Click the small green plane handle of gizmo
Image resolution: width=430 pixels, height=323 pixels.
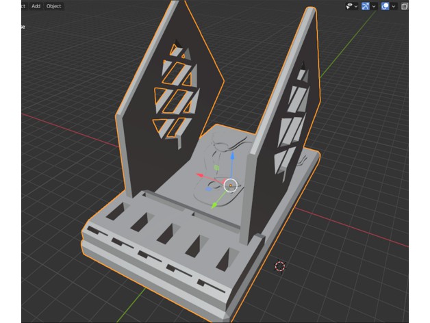(216, 167)
